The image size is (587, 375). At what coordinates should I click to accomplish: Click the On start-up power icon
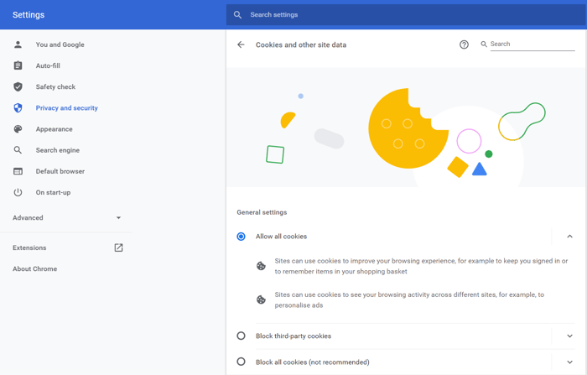[18, 193]
